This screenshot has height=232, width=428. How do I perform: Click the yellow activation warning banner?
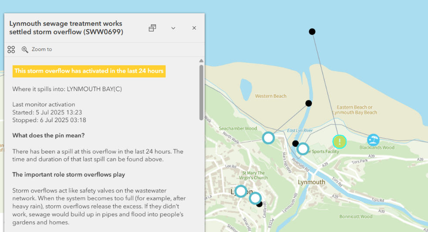coord(89,71)
